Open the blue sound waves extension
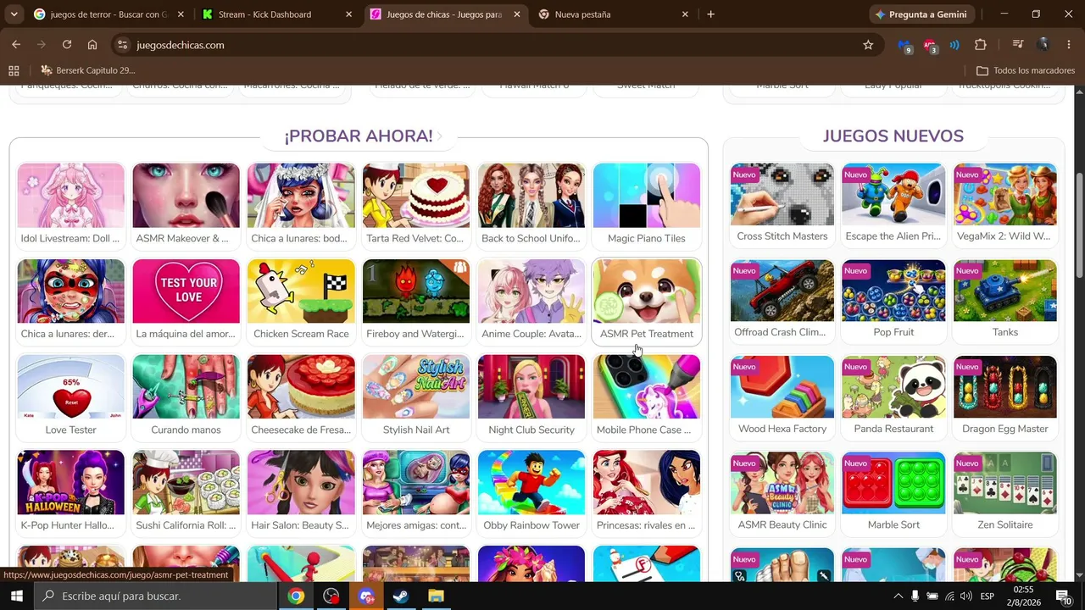 [x=954, y=45]
